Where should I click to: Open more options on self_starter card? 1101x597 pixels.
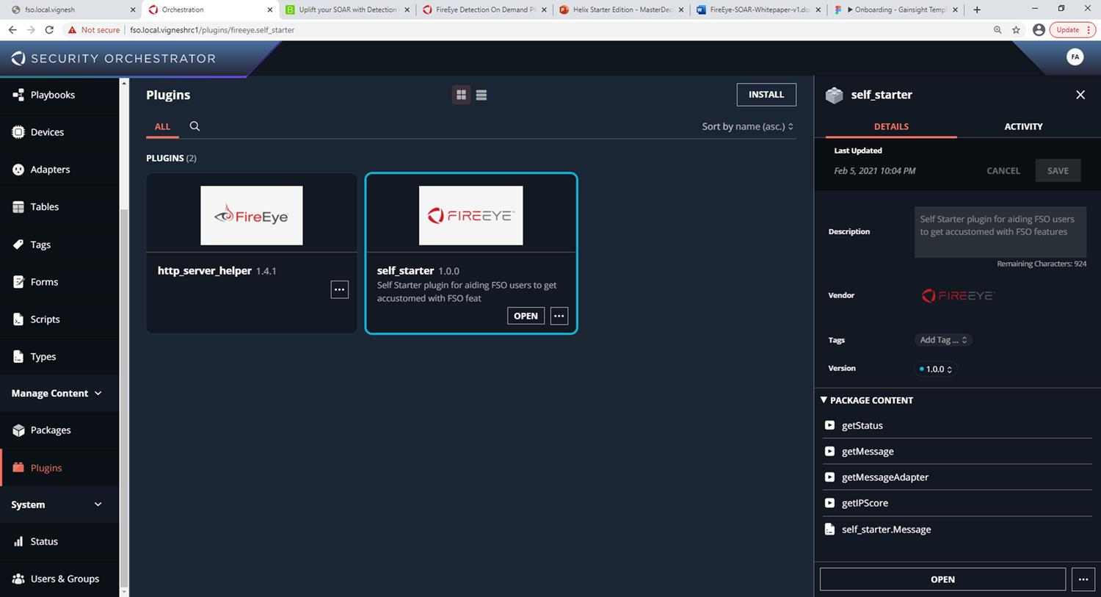click(559, 316)
